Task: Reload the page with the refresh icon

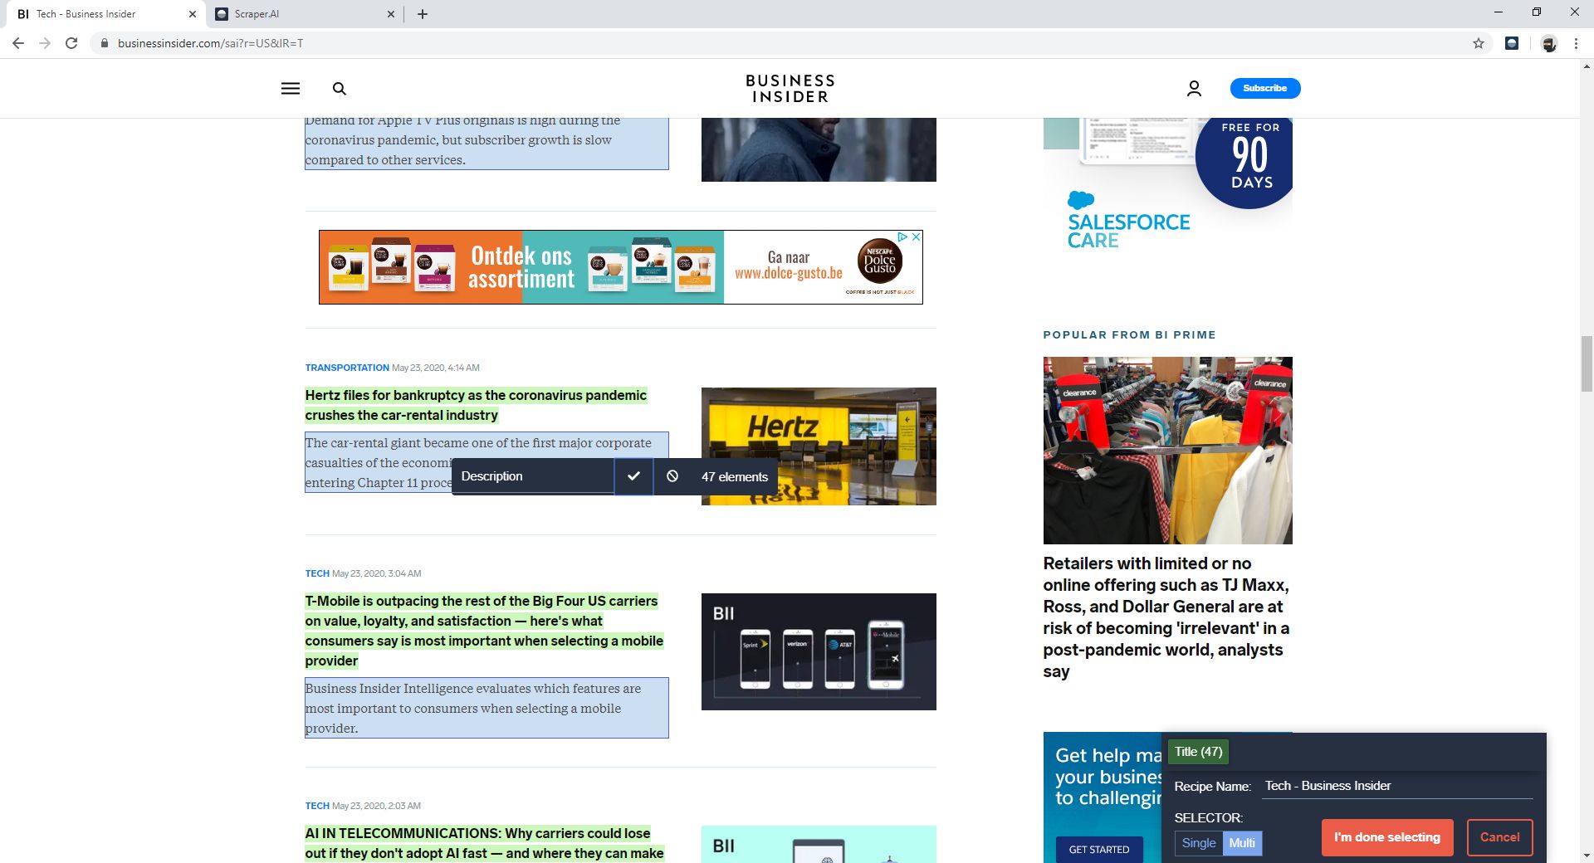Action: 71,43
